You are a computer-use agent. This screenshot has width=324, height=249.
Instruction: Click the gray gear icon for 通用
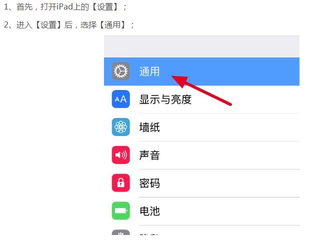(x=121, y=71)
